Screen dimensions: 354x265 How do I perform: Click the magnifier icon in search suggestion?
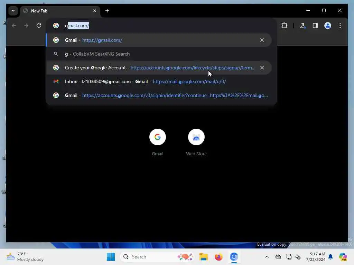tap(56, 53)
